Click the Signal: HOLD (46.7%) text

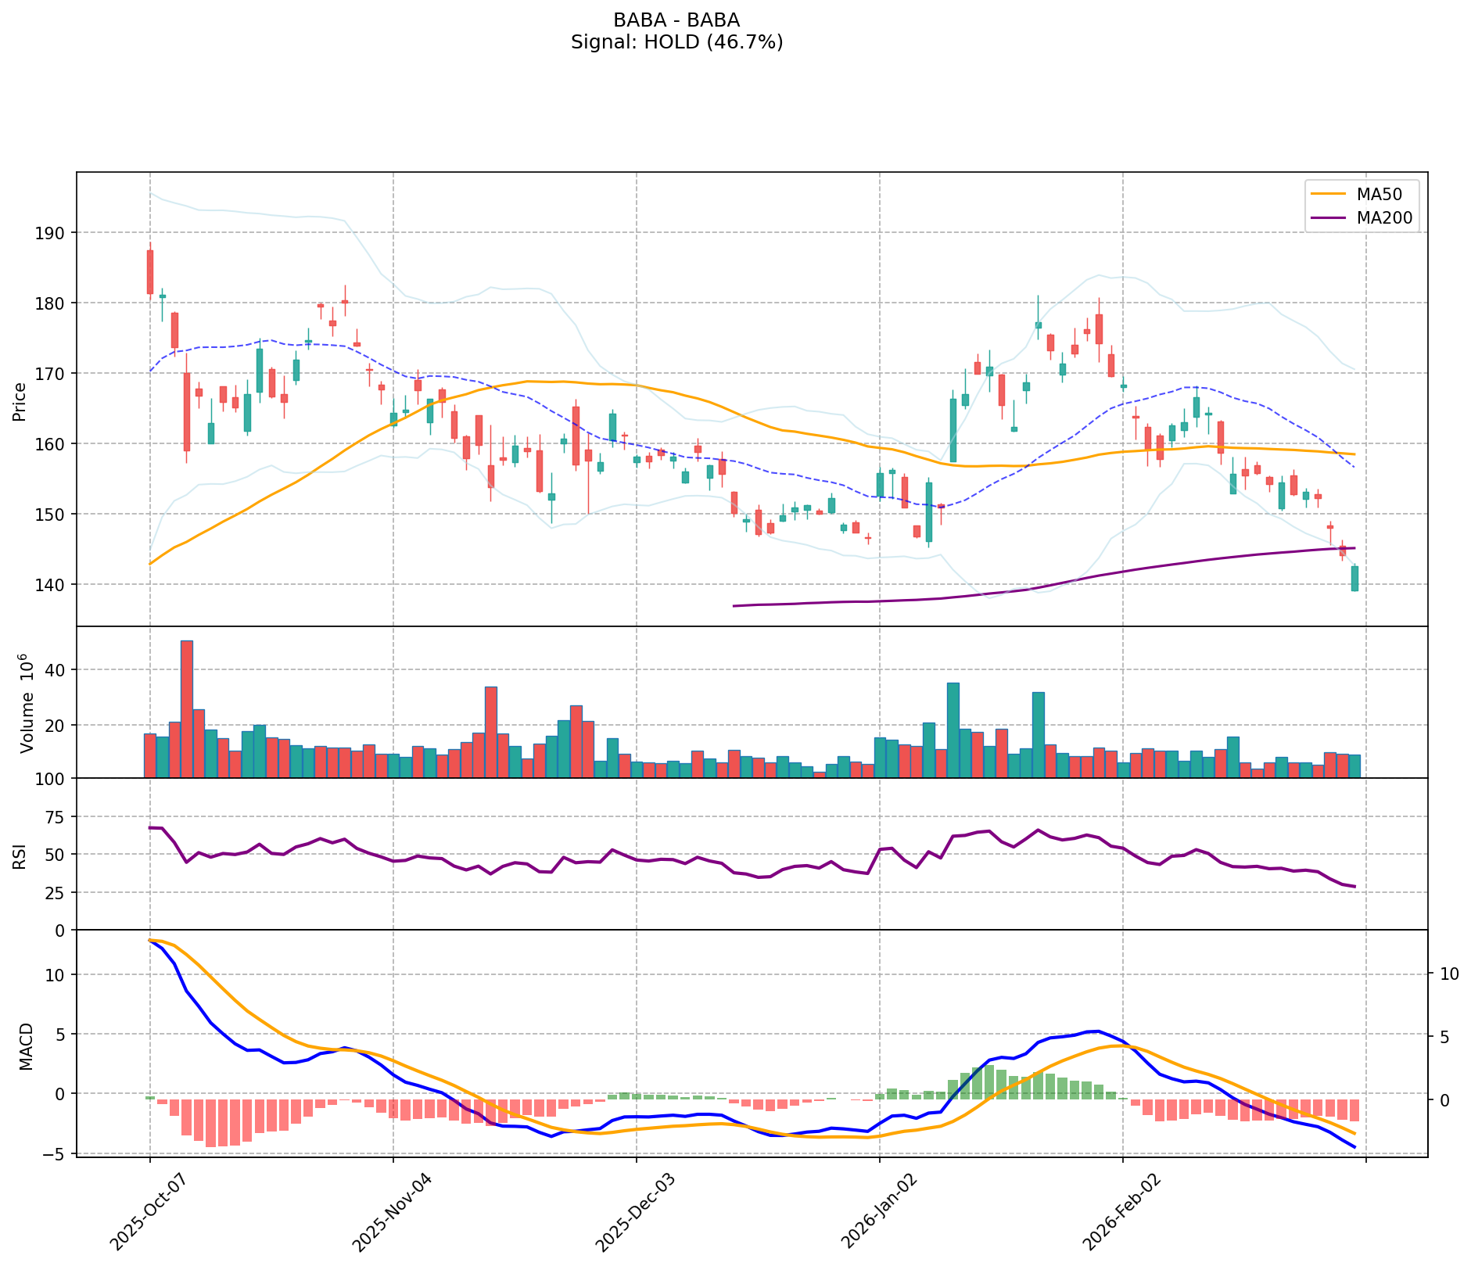pos(676,42)
